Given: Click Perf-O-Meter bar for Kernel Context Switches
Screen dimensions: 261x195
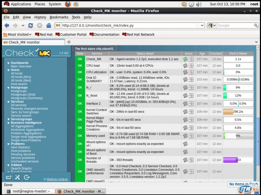Looking at the screenshot, I should (238, 112).
